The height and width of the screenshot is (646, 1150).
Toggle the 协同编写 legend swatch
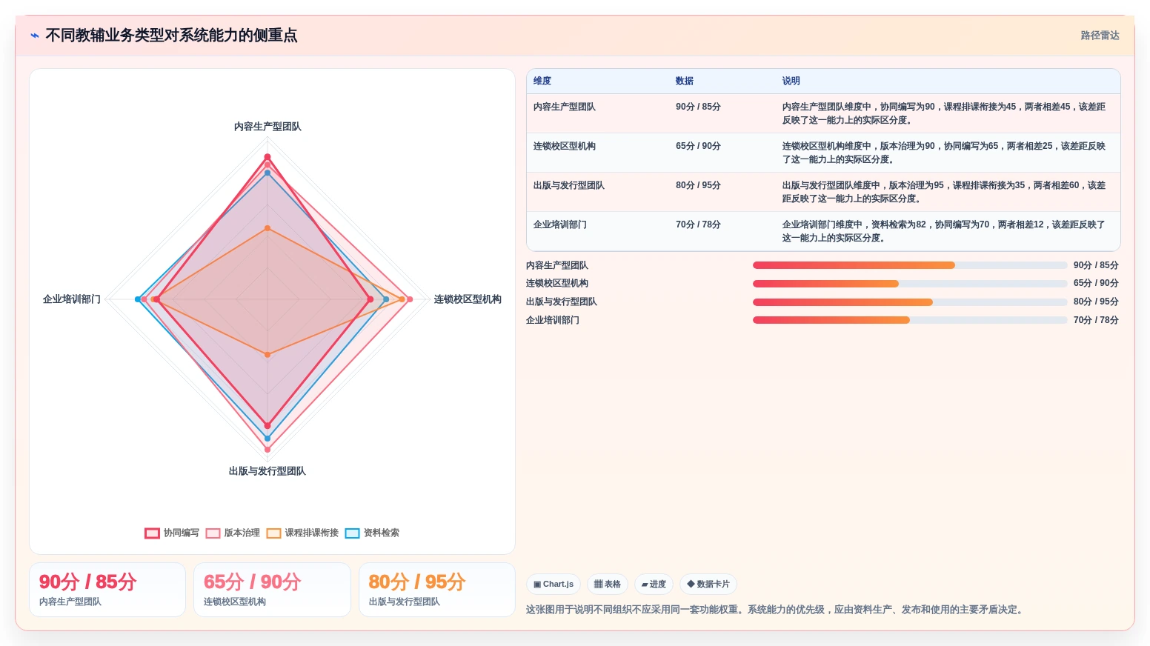pos(152,533)
